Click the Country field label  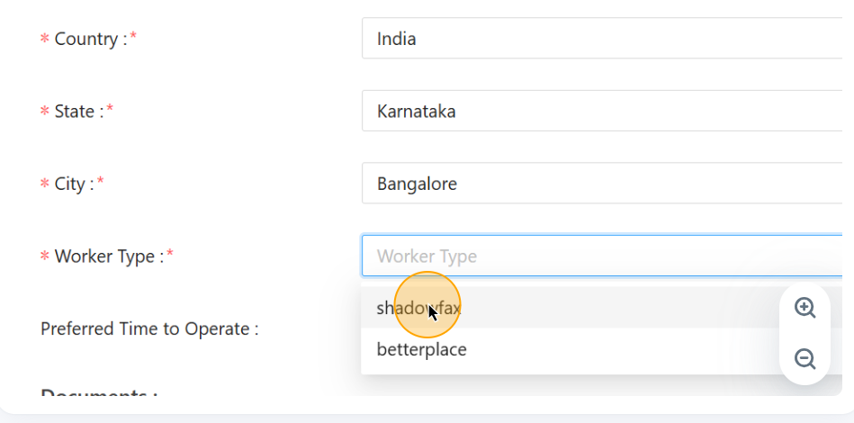tap(86, 40)
